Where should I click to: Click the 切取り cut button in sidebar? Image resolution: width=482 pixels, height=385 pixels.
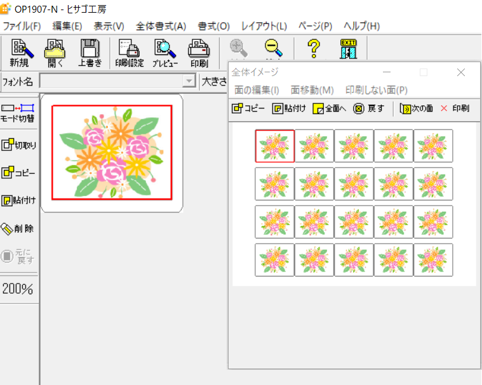click(18, 145)
